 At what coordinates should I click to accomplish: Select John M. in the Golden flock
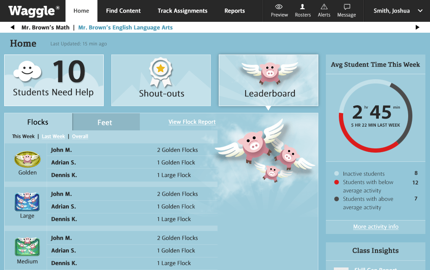pyautogui.click(x=61, y=150)
